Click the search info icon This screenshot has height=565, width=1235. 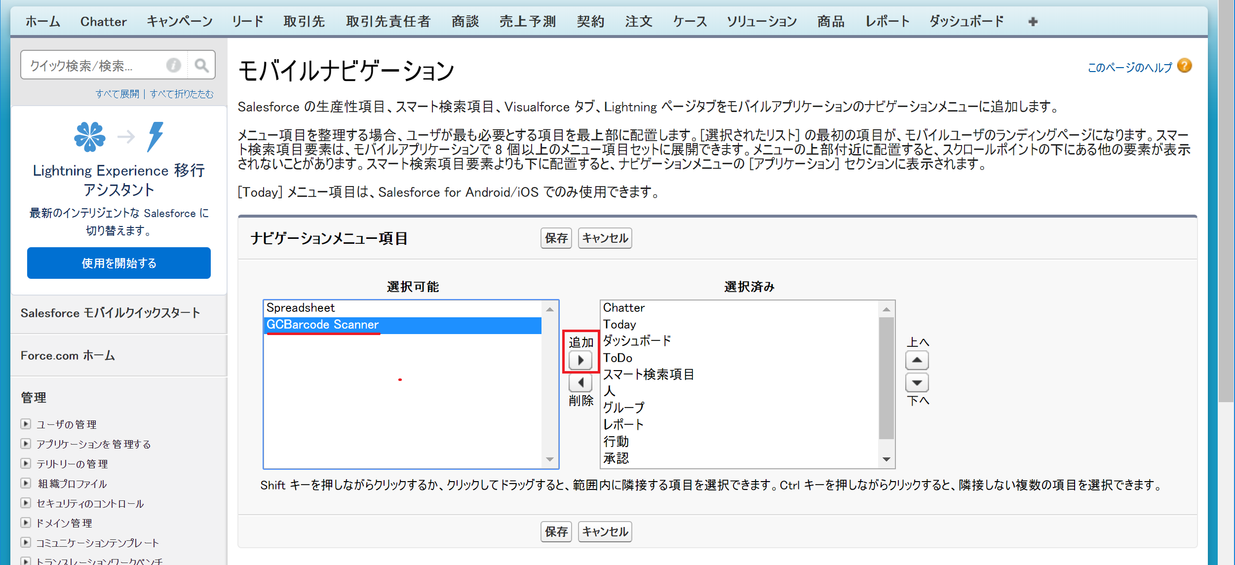click(173, 65)
